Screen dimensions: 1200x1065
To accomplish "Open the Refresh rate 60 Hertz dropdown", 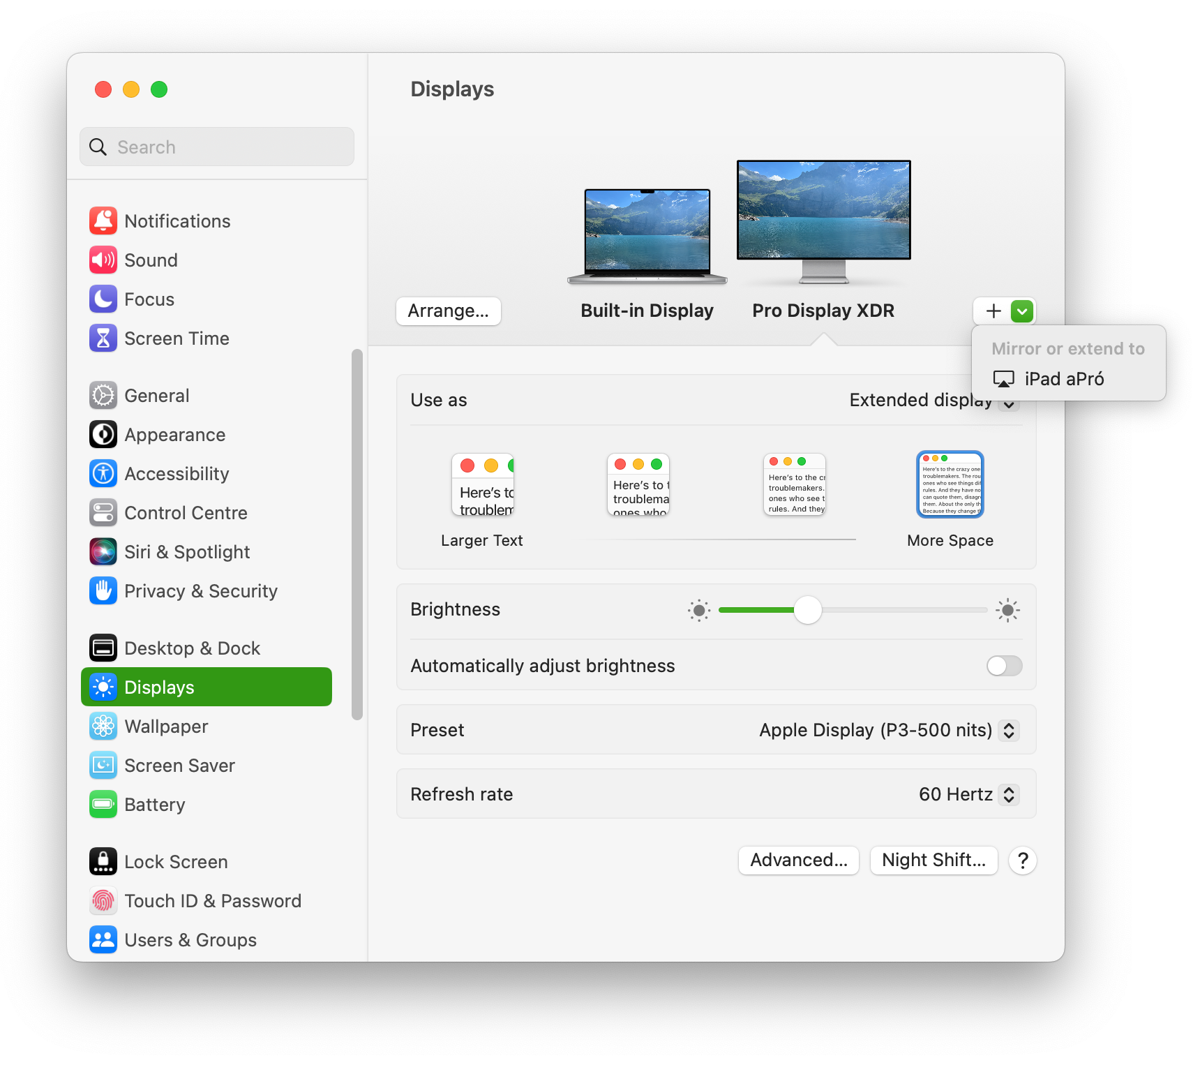I will [x=969, y=794].
